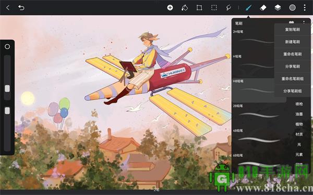Choose 新建笔刷 from the brush menu
This screenshot has width=313, height=195.
292,42
